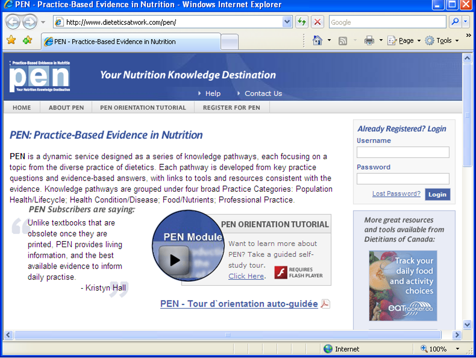The height and width of the screenshot is (358, 476).
Task: Click the Print toolbar icon
Action: [369, 41]
